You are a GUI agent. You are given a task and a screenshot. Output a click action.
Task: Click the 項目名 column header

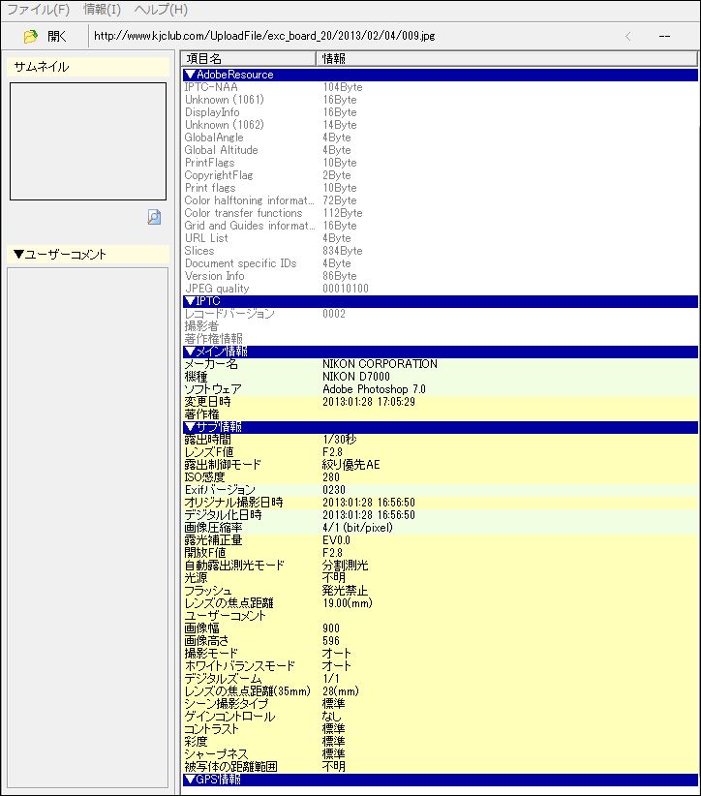click(248, 58)
